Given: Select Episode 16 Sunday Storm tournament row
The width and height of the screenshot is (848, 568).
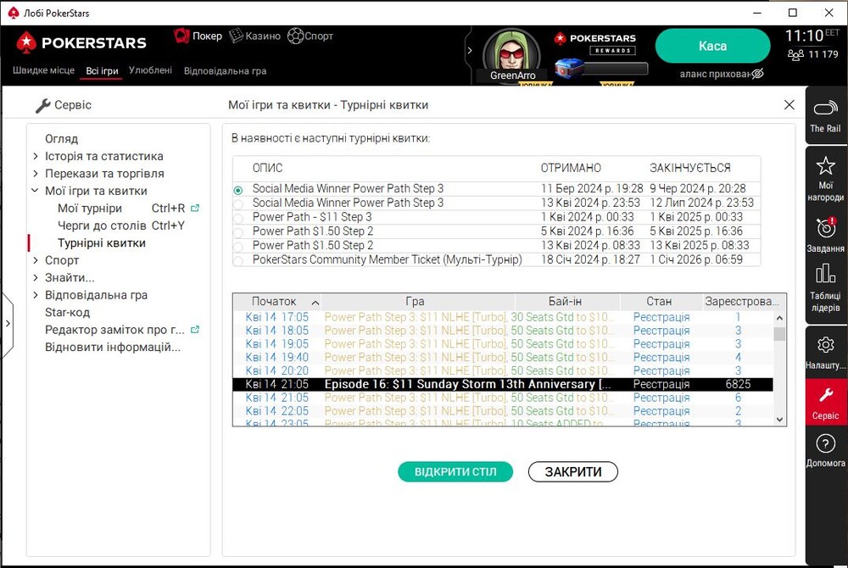Looking at the screenshot, I should coord(503,384).
